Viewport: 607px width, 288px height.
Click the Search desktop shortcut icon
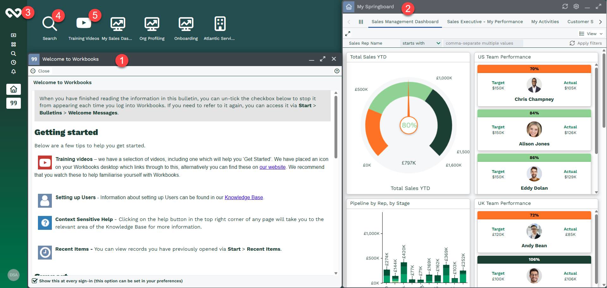(50, 24)
